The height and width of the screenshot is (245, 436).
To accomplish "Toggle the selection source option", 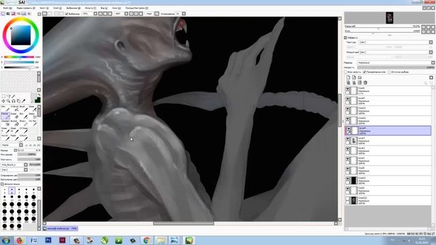I will point(389,72).
